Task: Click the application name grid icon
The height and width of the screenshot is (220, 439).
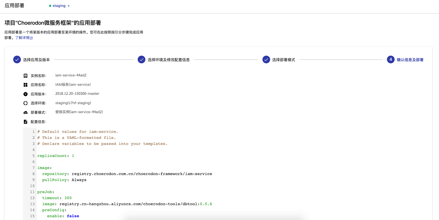Action: [x=25, y=85]
